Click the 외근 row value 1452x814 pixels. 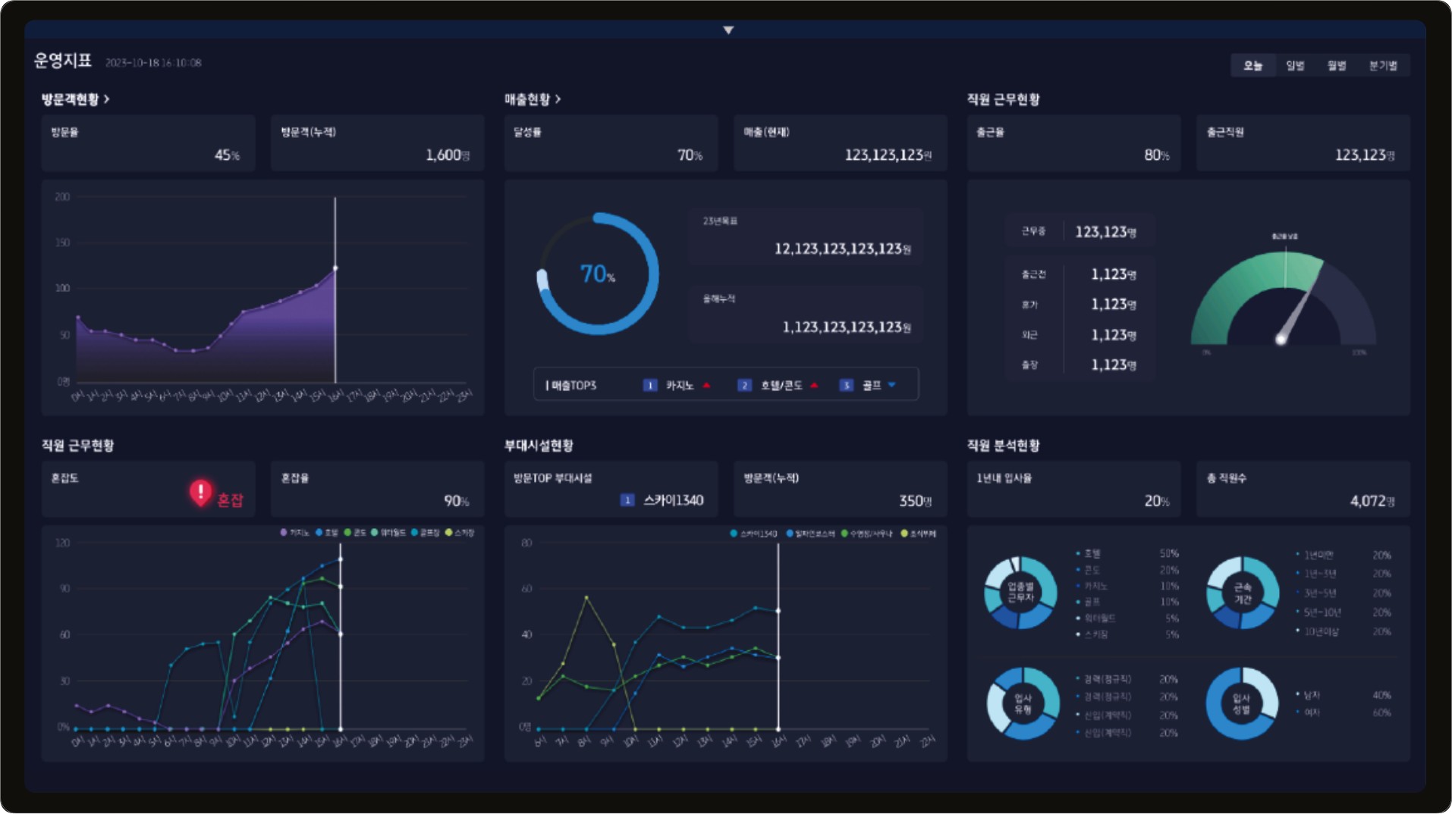click(x=1114, y=335)
